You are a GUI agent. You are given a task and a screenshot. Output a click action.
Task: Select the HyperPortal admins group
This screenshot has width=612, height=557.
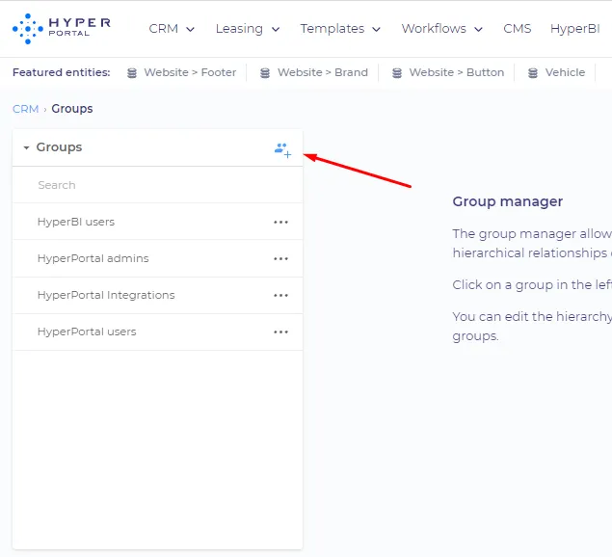point(93,258)
